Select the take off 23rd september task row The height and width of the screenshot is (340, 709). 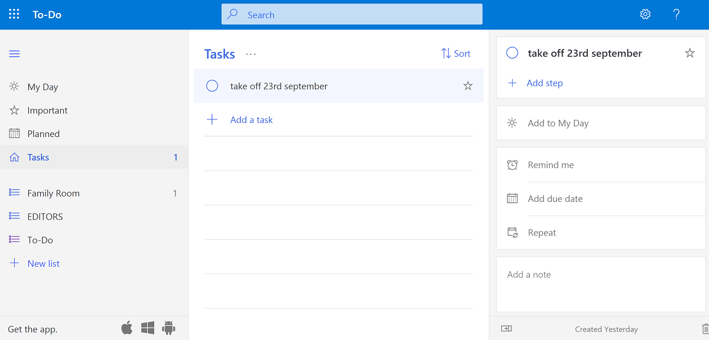[339, 86]
